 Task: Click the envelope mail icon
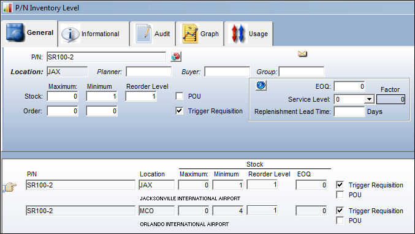click(302, 54)
